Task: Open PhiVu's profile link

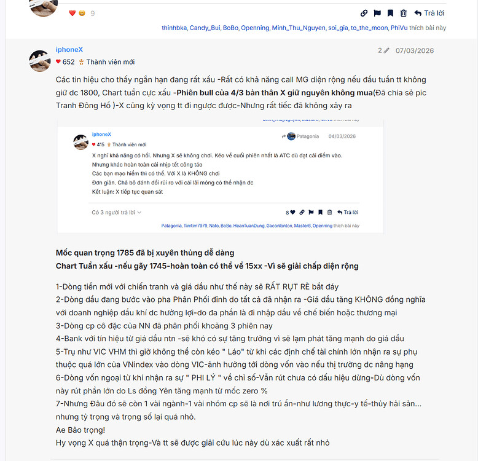Action: pos(399,28)
